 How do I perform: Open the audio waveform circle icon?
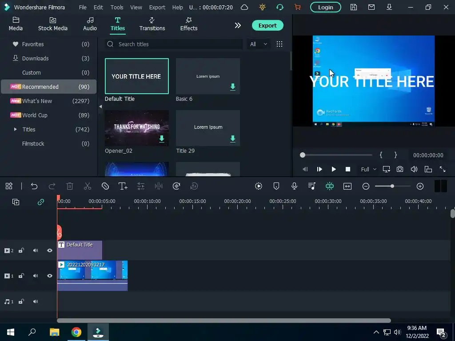(176, 186)
